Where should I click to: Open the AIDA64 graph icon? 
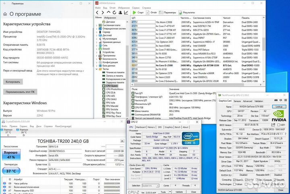126,13
